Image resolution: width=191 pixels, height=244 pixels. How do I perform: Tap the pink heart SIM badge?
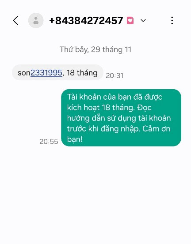[x=130, y=21]
